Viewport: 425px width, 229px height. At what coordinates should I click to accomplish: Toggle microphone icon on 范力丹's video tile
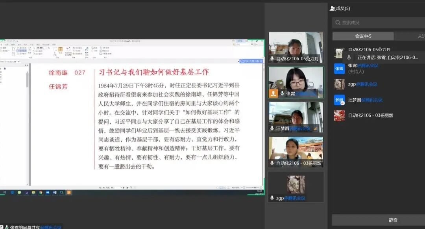(272, 59)
